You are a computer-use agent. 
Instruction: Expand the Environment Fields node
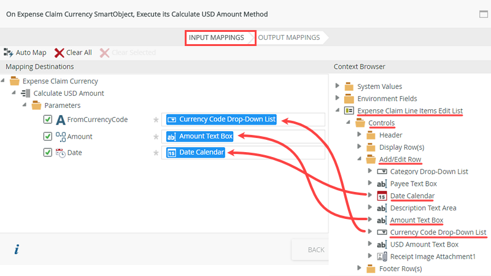click(x=337, y=98)
